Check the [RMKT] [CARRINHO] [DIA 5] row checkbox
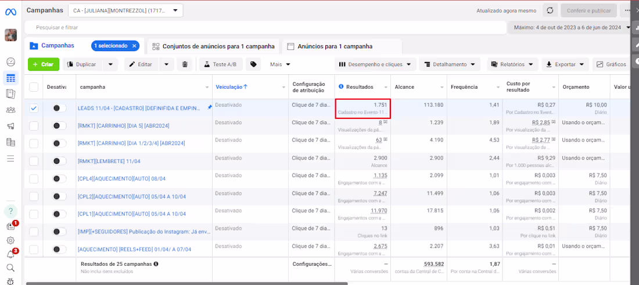 (x=34, y=126)
